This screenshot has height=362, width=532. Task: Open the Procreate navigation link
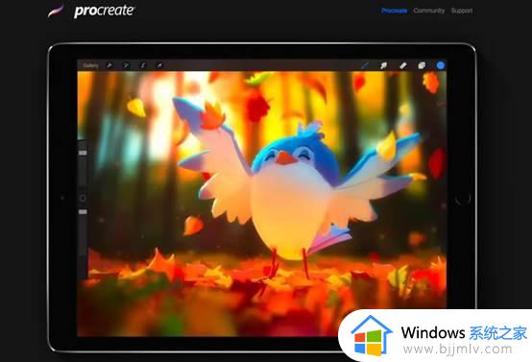pos(394,11)
